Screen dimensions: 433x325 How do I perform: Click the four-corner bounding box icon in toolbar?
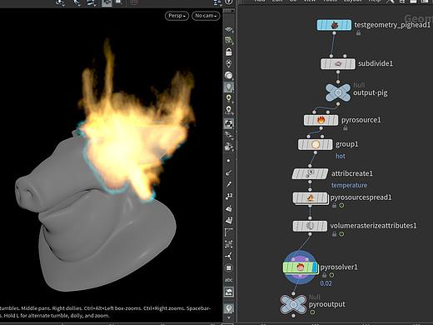tap(229, 244)
